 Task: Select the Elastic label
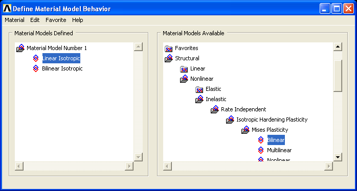point(213,89)
